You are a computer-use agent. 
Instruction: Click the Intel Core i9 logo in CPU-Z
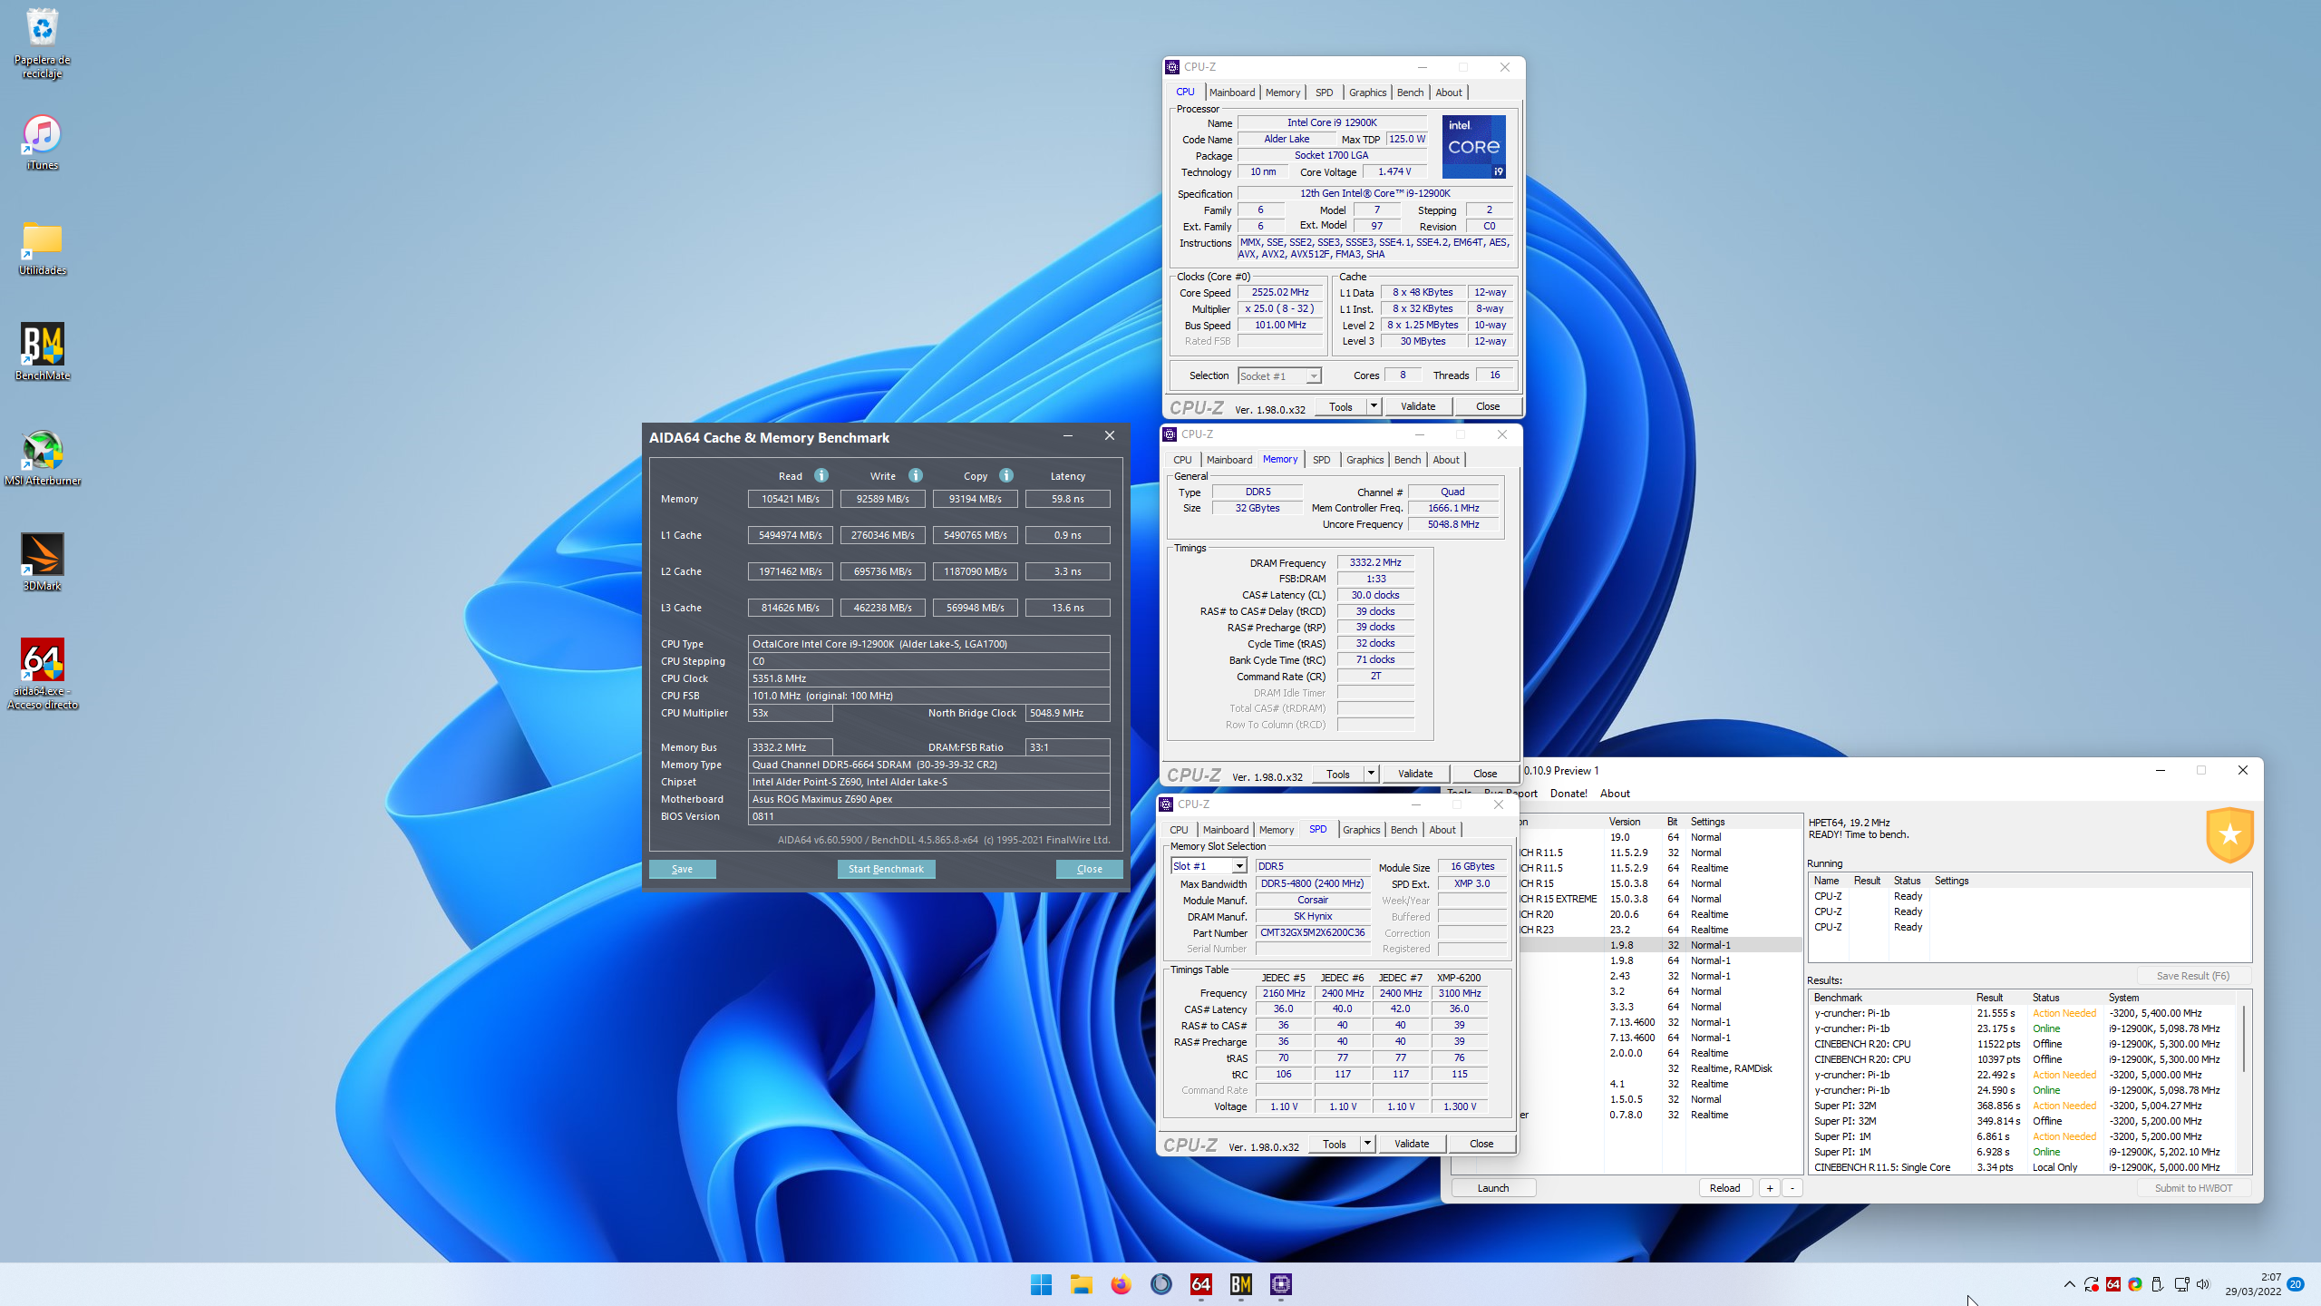click(x=1473, y=146)
